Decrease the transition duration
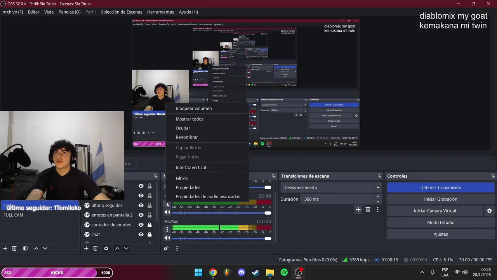The width and height of the screenshot is (497, 280). [x=378, y=201]
